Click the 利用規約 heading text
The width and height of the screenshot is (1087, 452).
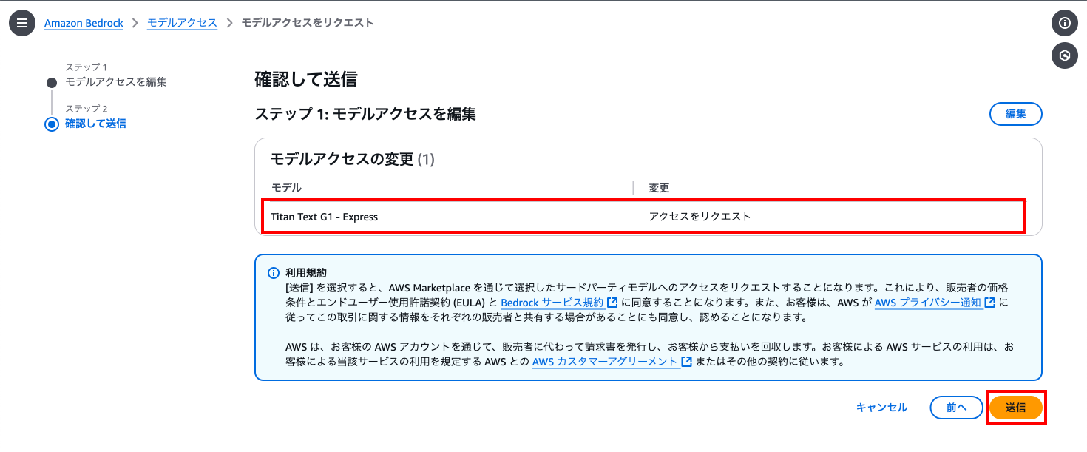(x=306, y=273)
